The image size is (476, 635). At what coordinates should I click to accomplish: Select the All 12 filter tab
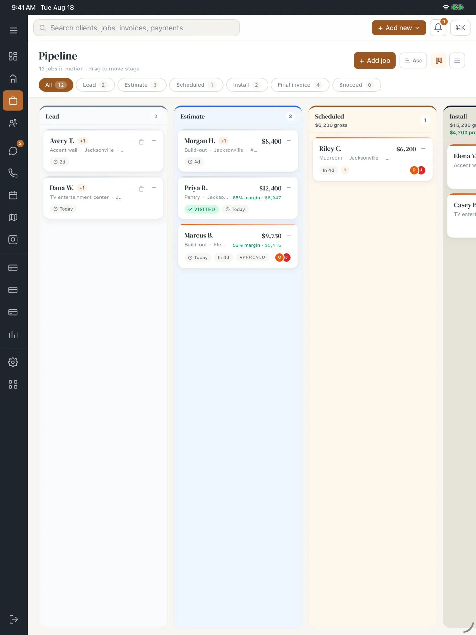point(56,85)
